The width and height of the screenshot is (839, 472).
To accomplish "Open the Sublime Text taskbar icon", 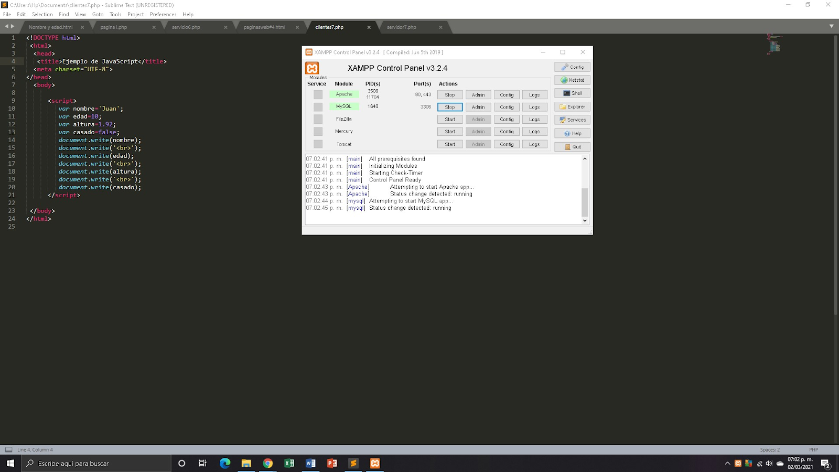I will [353, 463].
